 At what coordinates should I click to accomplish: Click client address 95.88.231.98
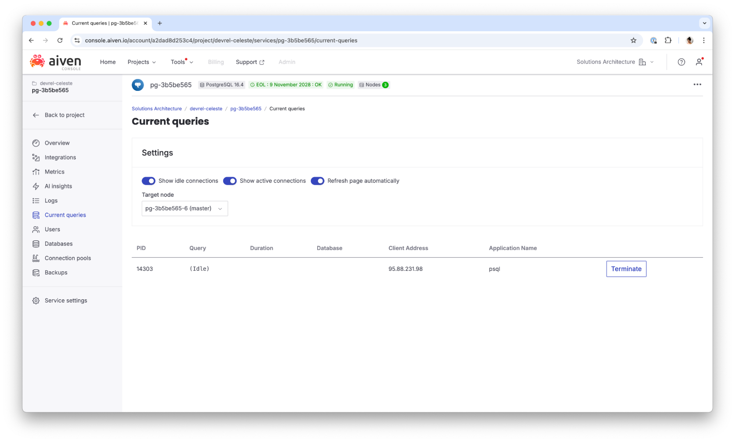[405, 269]
